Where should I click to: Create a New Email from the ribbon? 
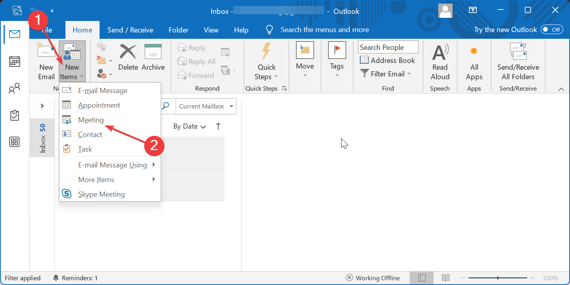point(46,61)
